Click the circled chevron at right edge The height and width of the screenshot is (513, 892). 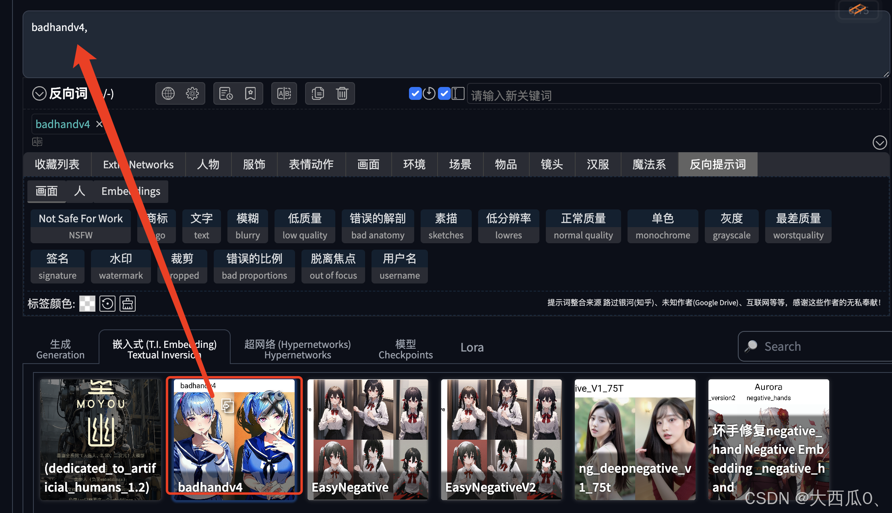(x=880, y=143)
